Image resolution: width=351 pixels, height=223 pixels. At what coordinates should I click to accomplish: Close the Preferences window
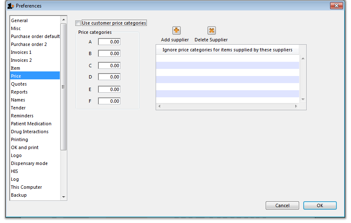(x=336, y=6)
